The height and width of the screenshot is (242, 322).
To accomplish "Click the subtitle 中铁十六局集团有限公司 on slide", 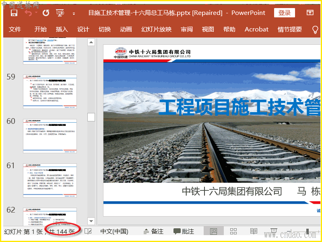I will (x=232, y=191).
